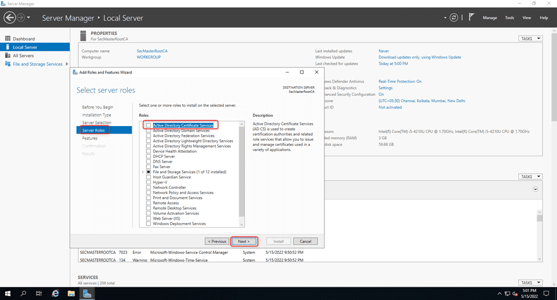Click the Dashboard icon in sidebar
This screenshot has width=557, height=300.
[8, 38]
